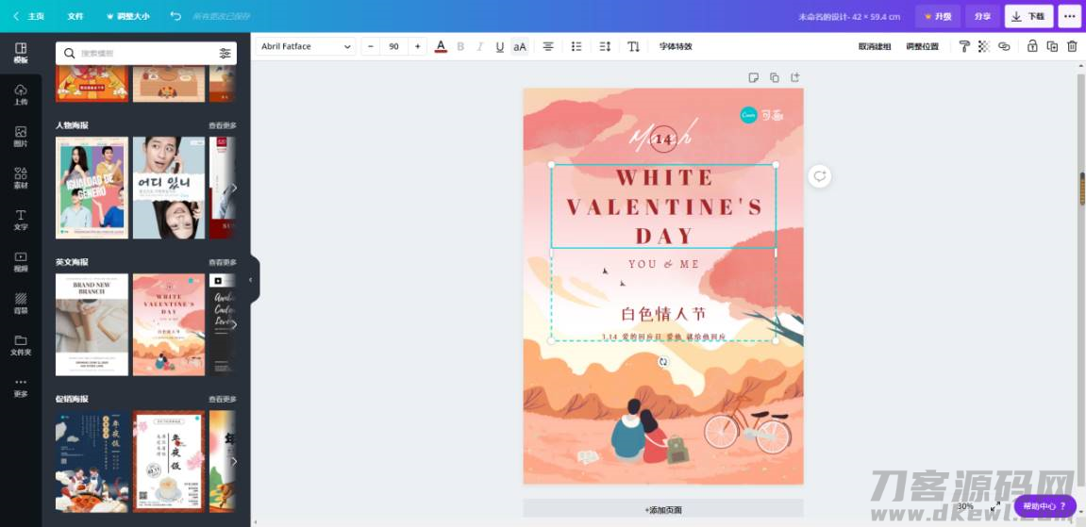Click +添加页面 to add page
Viewport: 1086px width, 527px height.
[662, 509]
